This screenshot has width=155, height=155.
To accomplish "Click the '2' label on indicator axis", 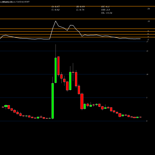I will click(148, 40).
